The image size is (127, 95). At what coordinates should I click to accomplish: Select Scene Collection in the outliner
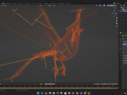pyautogui.click(x=125, y=8)
